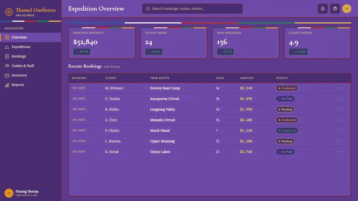Click On Trail badge for K. Novak
The image size is (358, 201).
coord(285,152)
